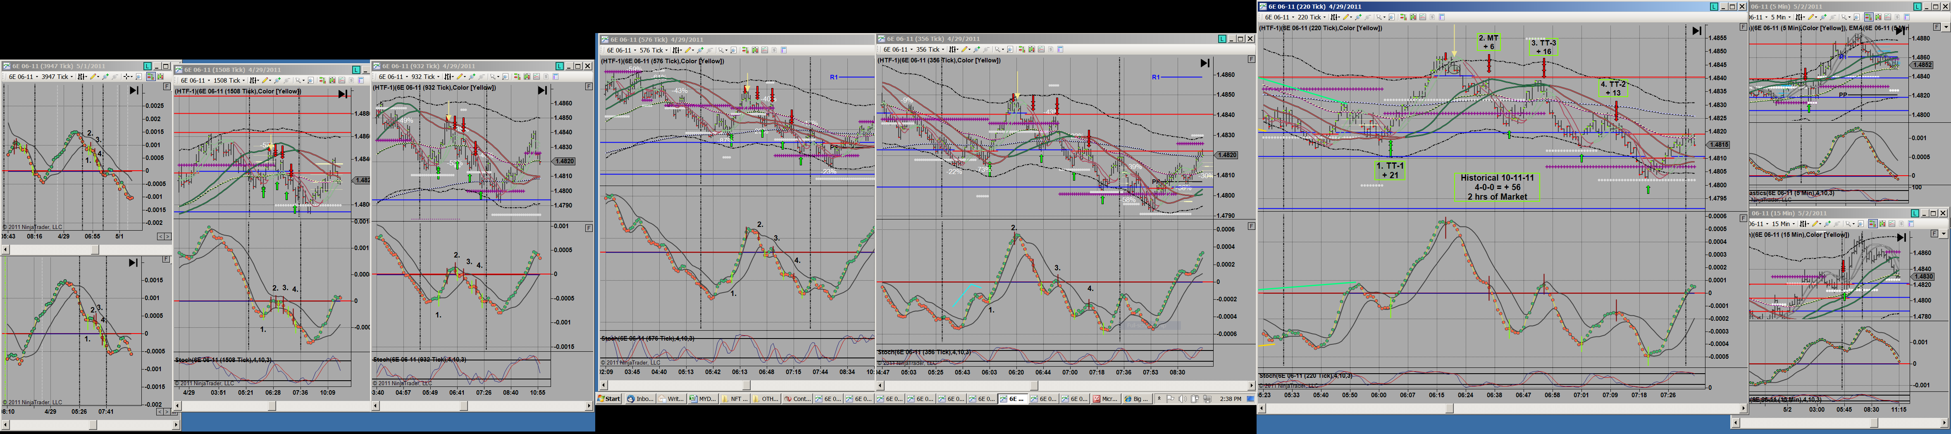This screenshot has height=434, width=1951.
Task: Open bar chart style menu in 356 Tick window
Action: coord(954,49)
